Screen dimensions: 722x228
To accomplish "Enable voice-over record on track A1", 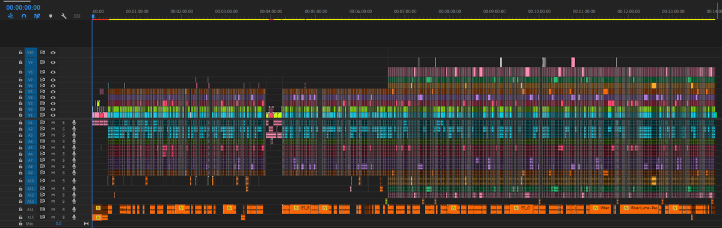I will [x=74, y=123].
